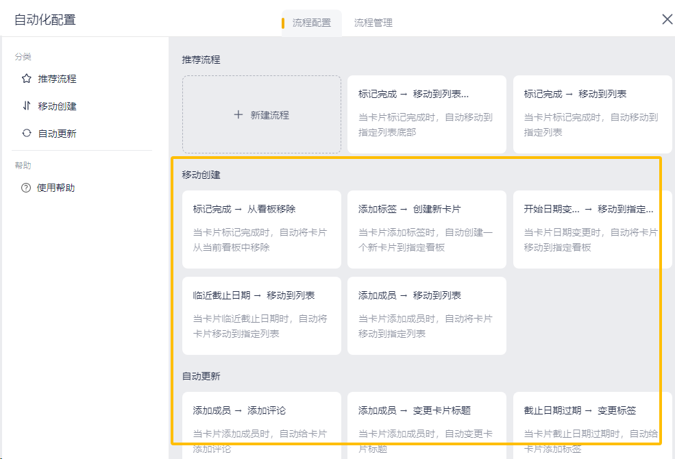Open the 新建流程 card
675x459 pixels.
coord(262,114)
